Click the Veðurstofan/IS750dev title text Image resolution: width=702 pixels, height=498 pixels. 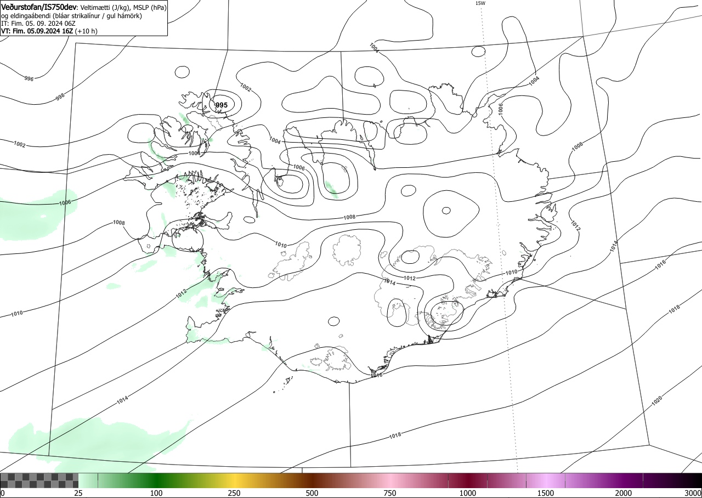coord(38,8)
